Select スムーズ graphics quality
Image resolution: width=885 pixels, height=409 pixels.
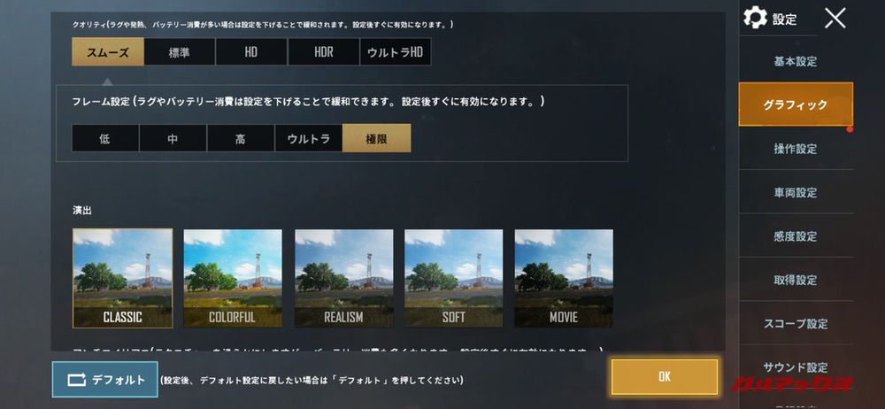[x=108, y=52]
